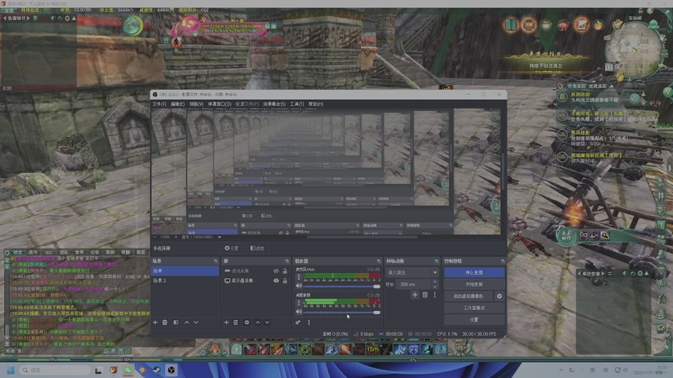Select the second scene in Scenes list
The image size is (673, 378).
pos(184,281)
